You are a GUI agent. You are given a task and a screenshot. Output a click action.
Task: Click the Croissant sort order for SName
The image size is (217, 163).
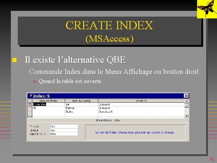141,108
